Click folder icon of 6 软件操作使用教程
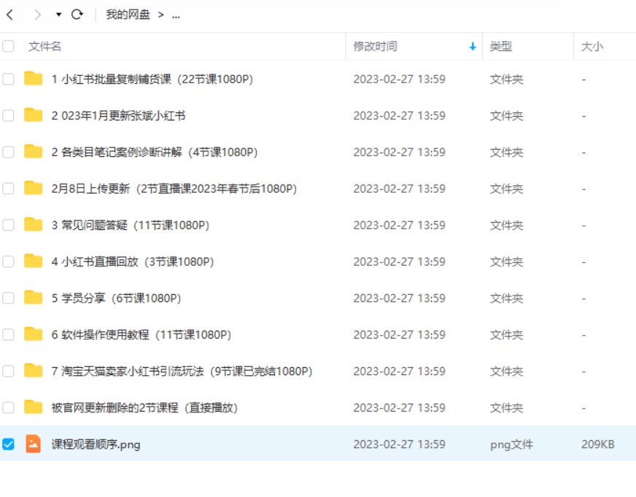This screenshot has height=497, width=636. (x=34, y=334)
